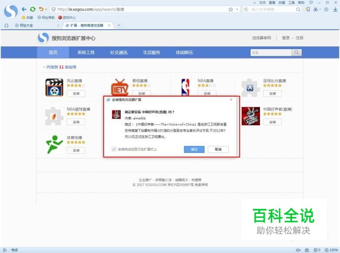The height and width of the screenshot is (253, 340).
Task: Open the scissors screenshot tool
Action: 316,9
